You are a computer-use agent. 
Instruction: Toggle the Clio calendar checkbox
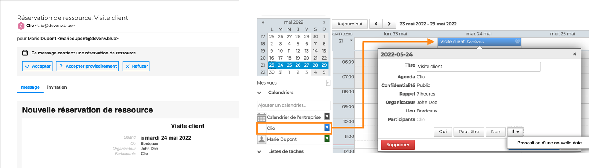click(261, 128)
